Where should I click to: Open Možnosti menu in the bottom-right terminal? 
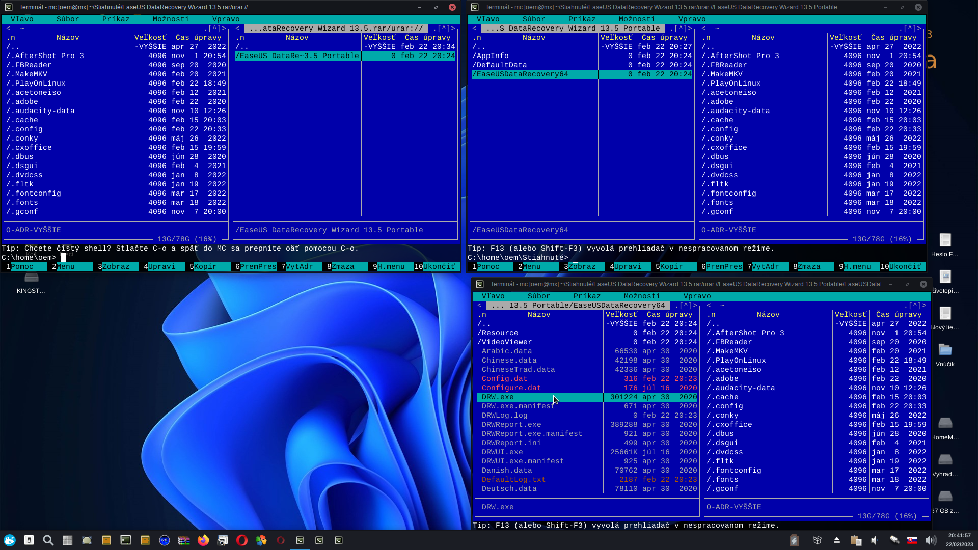pos(641,296)
